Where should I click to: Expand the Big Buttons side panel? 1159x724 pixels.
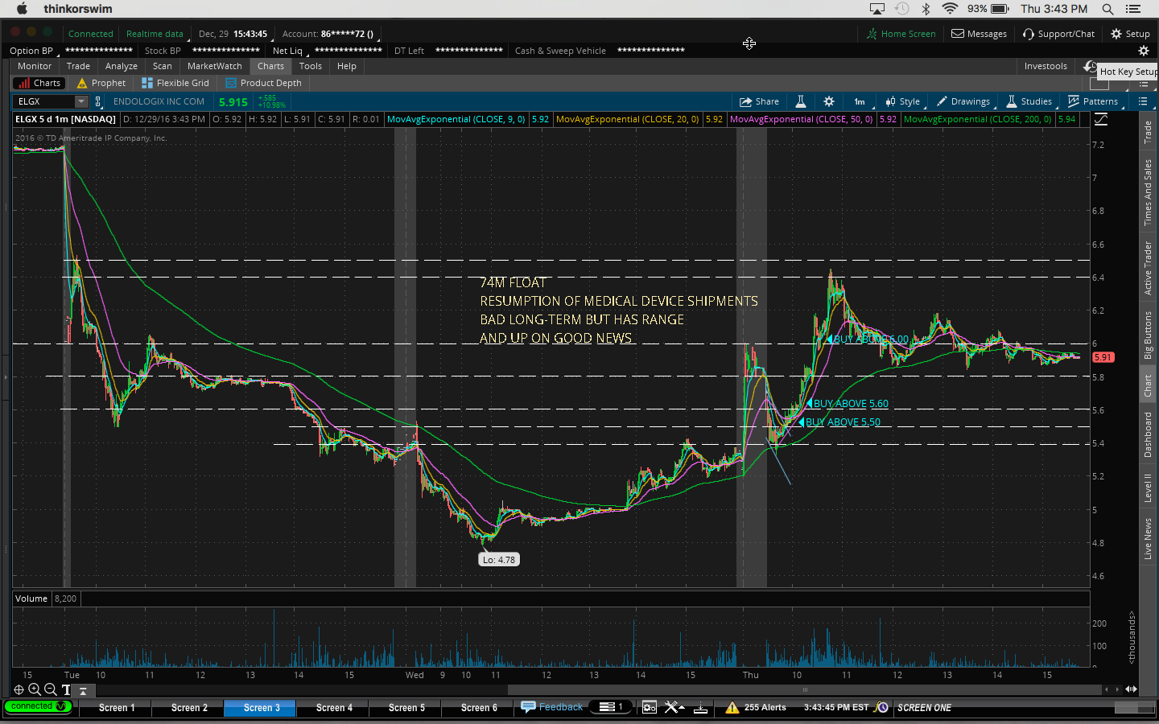pyautogui.click(x=1149, y=335)
